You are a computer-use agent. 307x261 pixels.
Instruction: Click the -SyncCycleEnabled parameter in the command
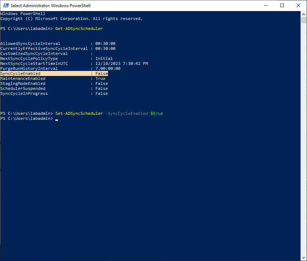click(x=127, y=113)
